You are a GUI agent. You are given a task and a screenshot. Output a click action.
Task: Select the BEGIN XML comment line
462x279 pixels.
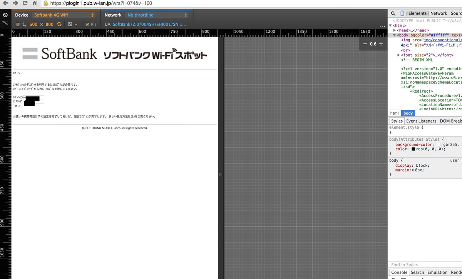(417, 60)
